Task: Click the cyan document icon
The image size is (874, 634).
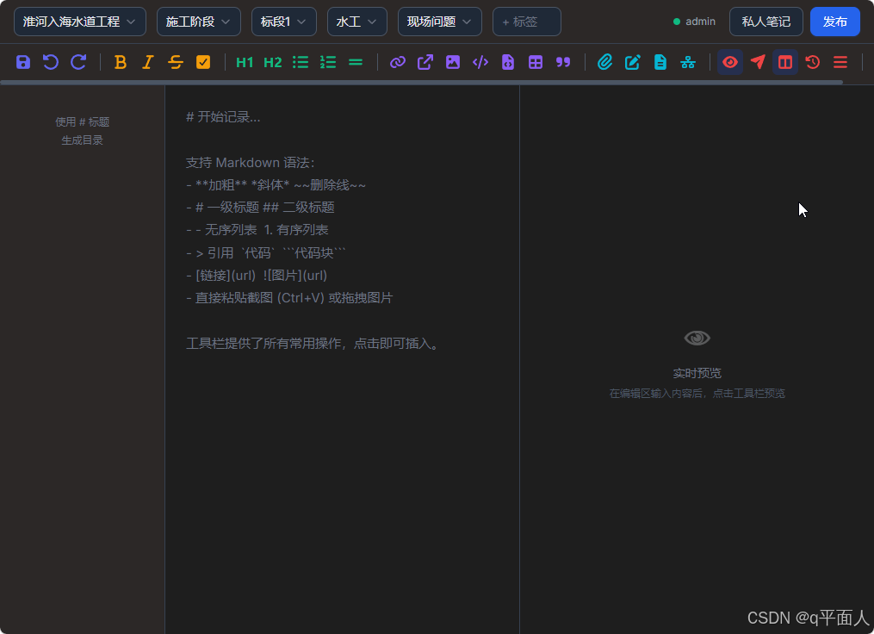Action: click(660, 62)
